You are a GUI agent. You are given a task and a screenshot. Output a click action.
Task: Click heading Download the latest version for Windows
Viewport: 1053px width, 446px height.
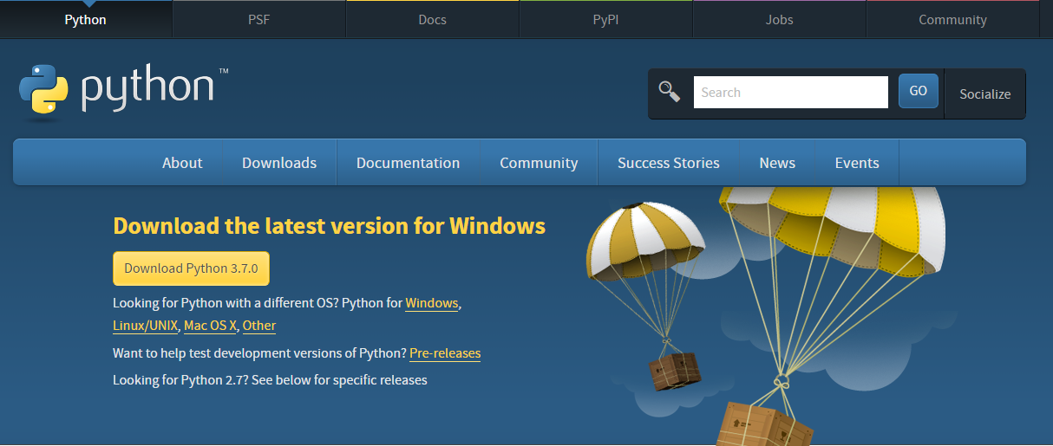pyautogui.click(x=330, y=226)
